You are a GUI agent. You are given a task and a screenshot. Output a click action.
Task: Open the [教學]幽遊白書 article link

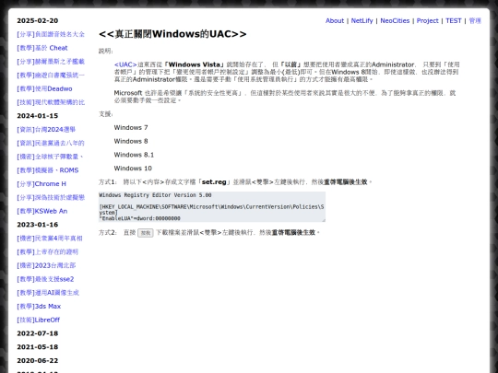tap(51, 76)
